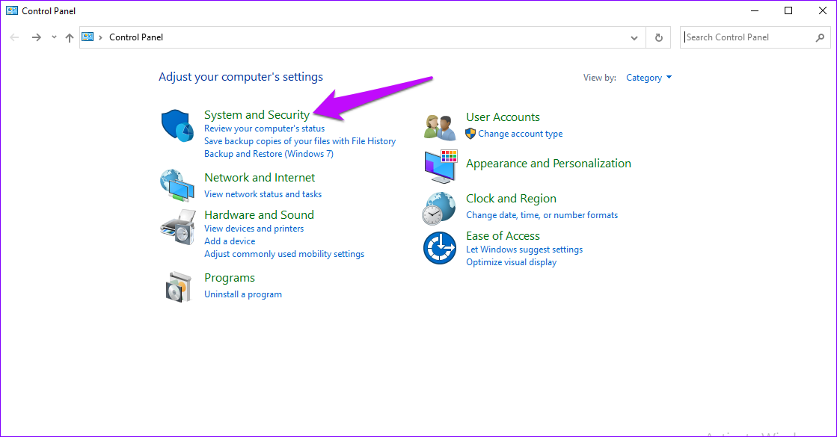The height and width of the screenshot is (437, 837).
Task: Open the Programs category
Action: pyautogui.click(x=230, y=278)
